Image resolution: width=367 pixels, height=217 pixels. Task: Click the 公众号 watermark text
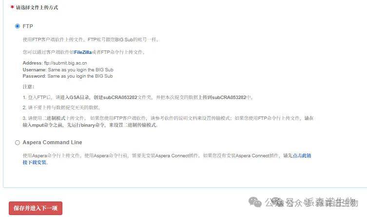point(279,202)
